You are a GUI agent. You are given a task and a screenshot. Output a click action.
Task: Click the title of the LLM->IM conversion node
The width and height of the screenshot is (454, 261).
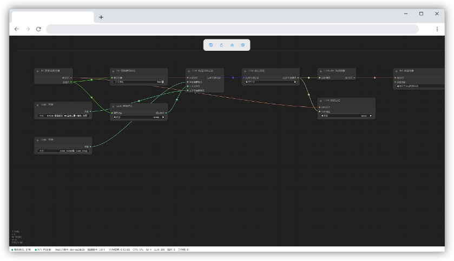point(334,71)
